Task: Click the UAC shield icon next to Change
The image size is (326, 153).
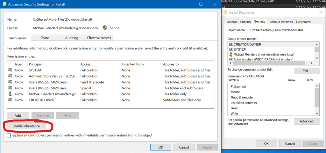Action: click(105, 28)
